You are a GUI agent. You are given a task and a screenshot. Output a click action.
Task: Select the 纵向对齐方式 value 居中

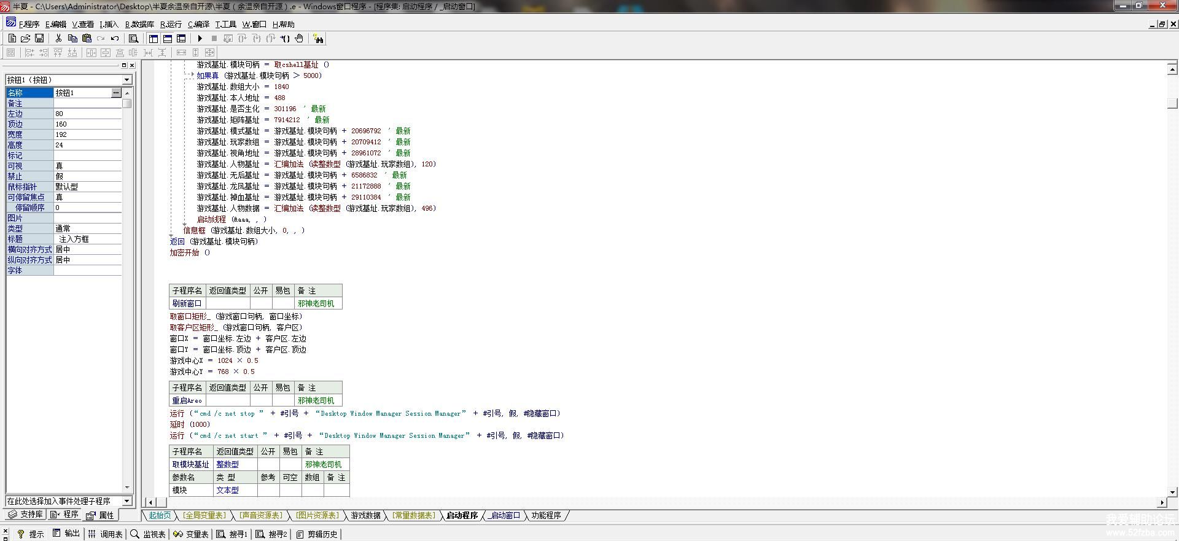click(88, 260)
